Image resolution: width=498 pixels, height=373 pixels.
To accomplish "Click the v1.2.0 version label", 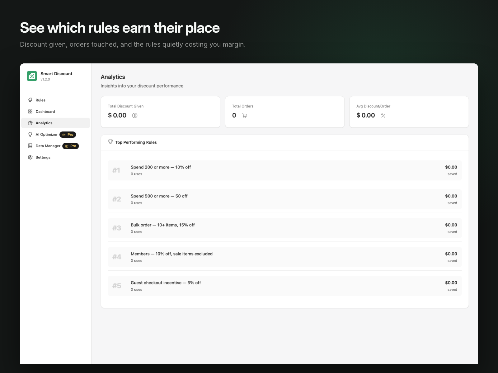I will pyautogui.click(x=45, y=80).
